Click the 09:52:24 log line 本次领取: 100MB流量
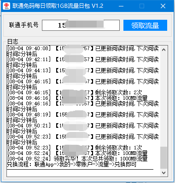This screenshot has height=183, width=175. [x=77, y=153]
